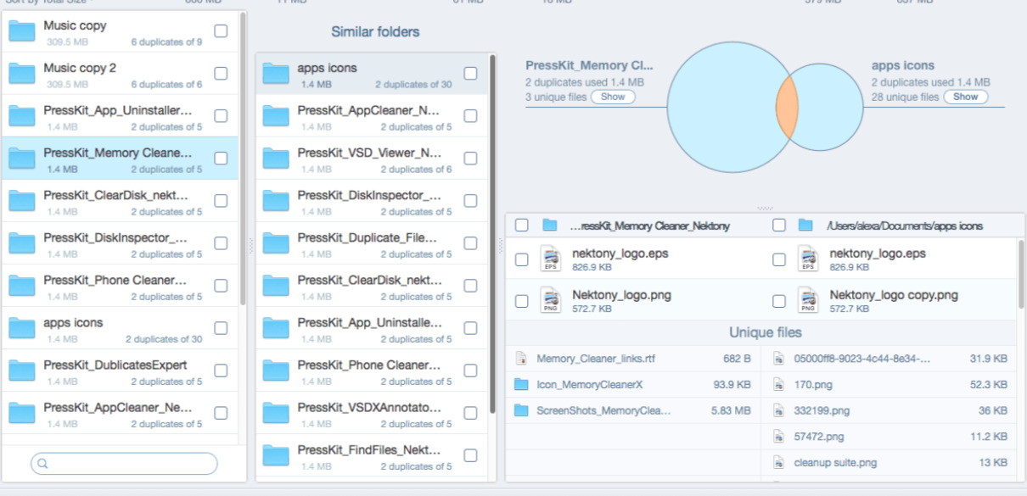Click nektony_logo.eps icon in apps icons column

[x=808, y=259]
